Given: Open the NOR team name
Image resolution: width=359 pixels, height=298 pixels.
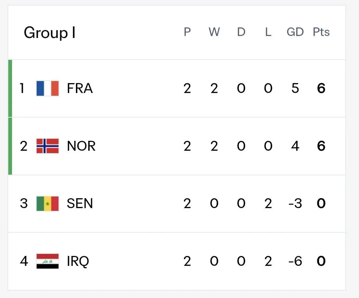Looking at the screenshot, I should click(x=81, y=146).
